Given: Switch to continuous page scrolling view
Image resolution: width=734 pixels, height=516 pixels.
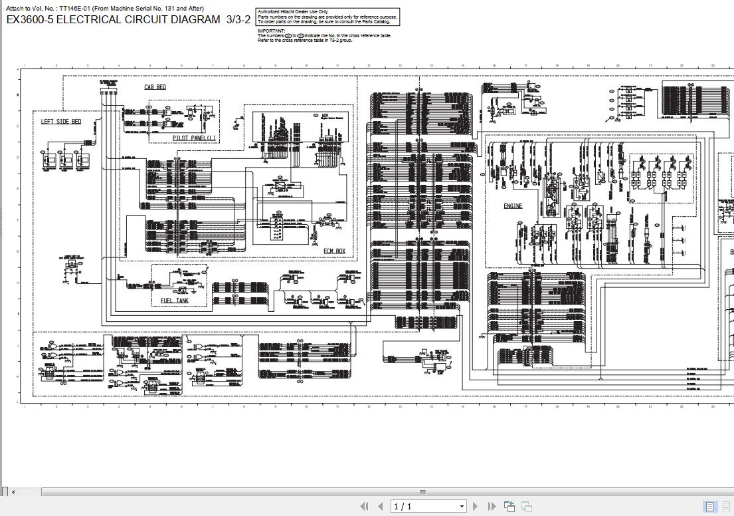Looking at the screenshot, I should pos(727,507).
